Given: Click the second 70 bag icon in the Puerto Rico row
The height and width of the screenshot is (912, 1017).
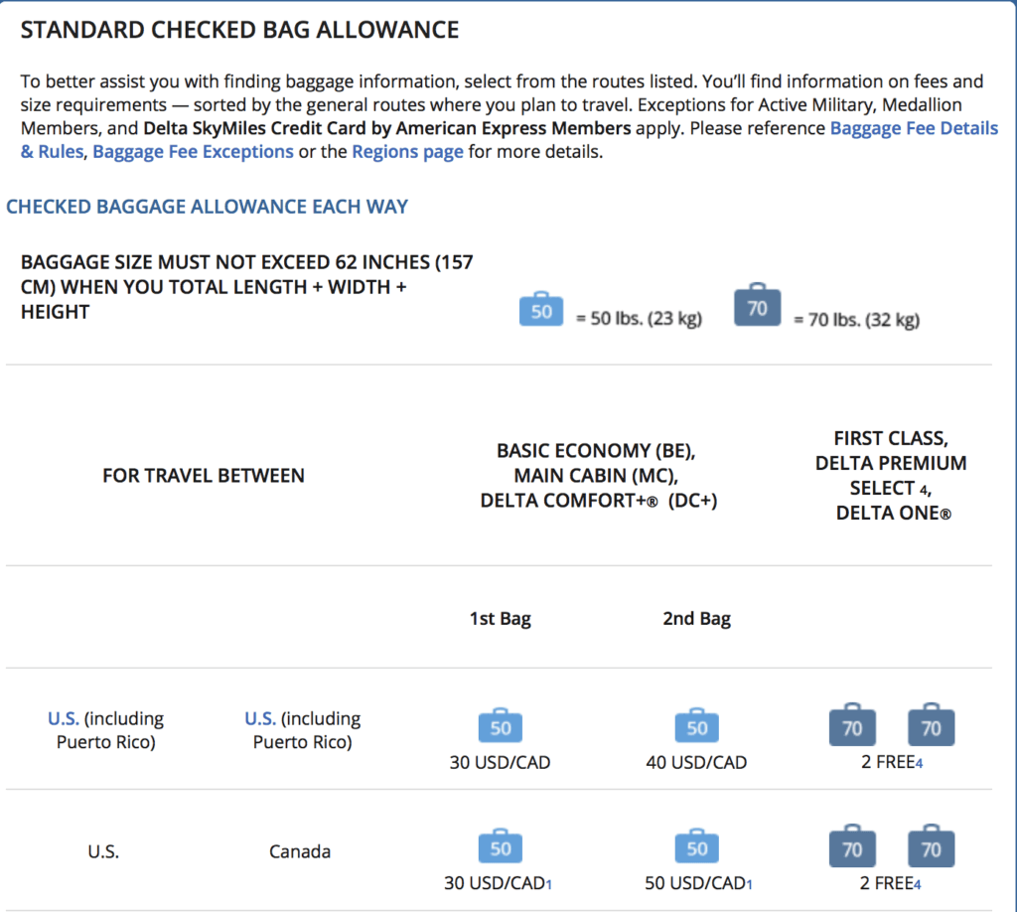Looking at the screenshot, I should point(931,724).
